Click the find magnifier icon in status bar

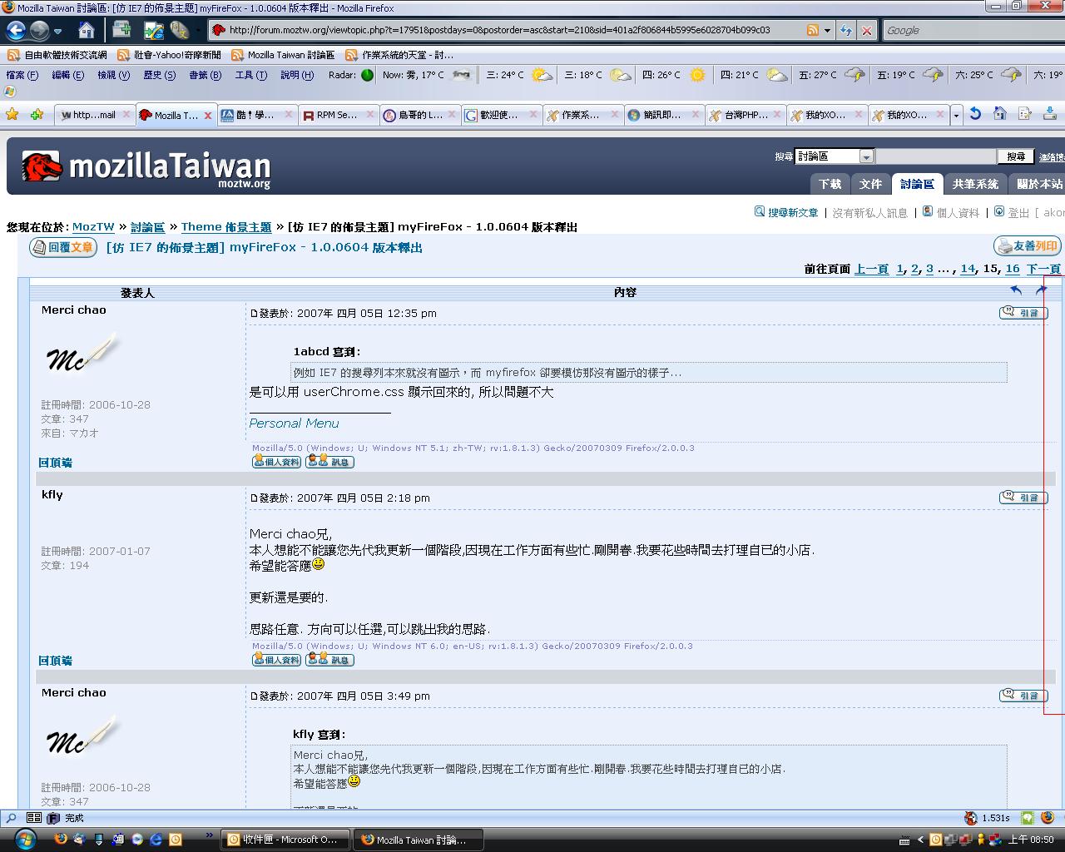pos(12,818)
